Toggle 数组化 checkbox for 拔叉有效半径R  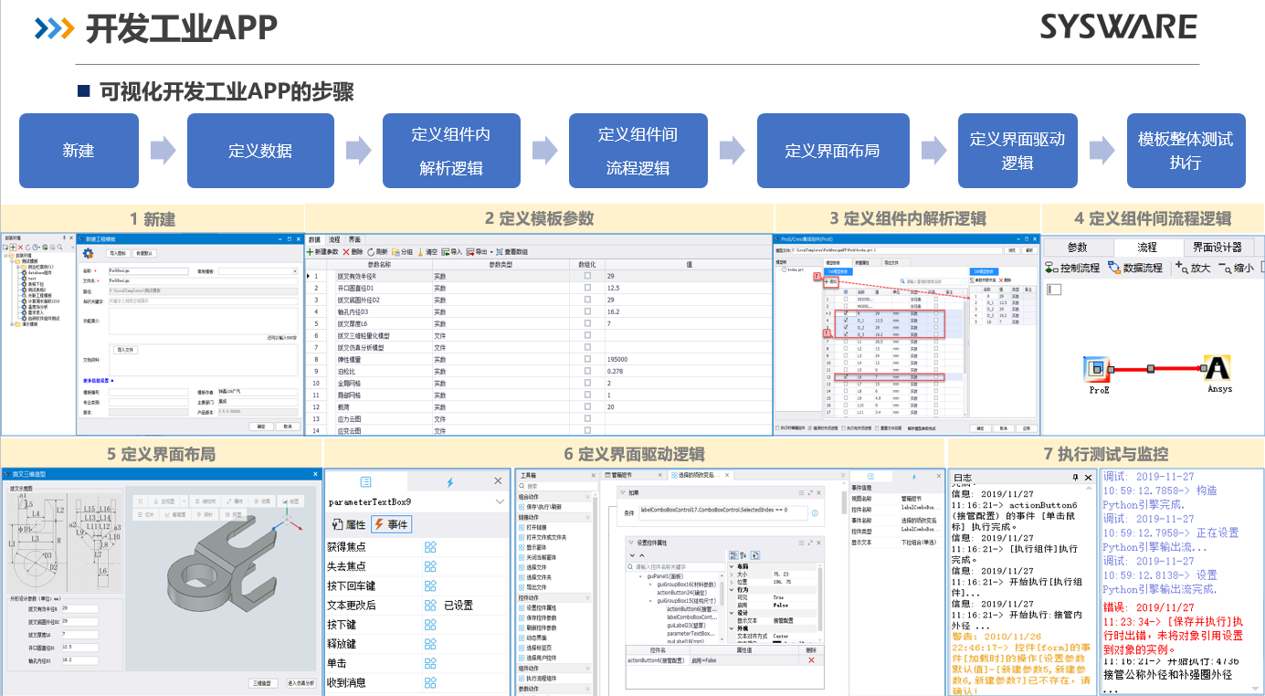(x=586, y=275)
